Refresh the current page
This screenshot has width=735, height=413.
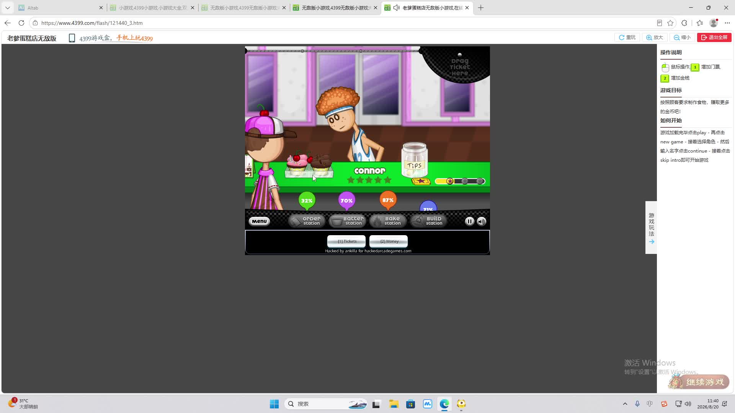pos(21,23)
